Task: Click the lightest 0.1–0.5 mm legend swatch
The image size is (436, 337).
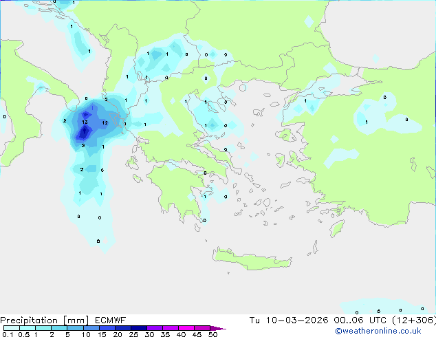Action: (x=12, y=328)
